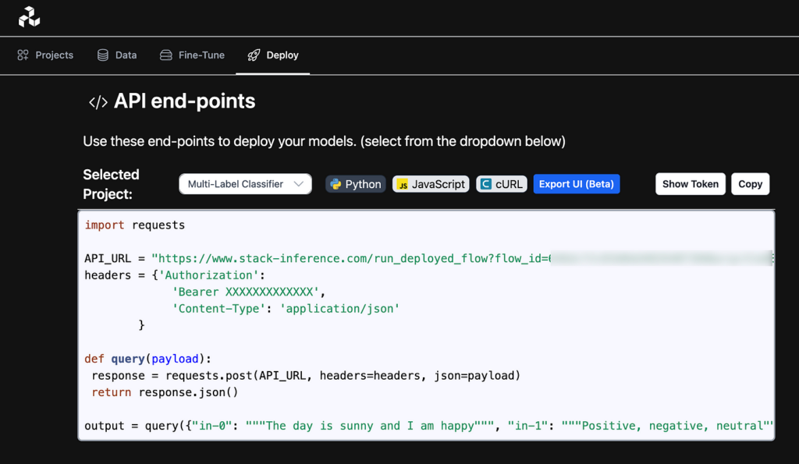The width and height of the screenshot is (799, 464).
Task: Copy the code snippet with Copy button
Action: tap(750, 184)
